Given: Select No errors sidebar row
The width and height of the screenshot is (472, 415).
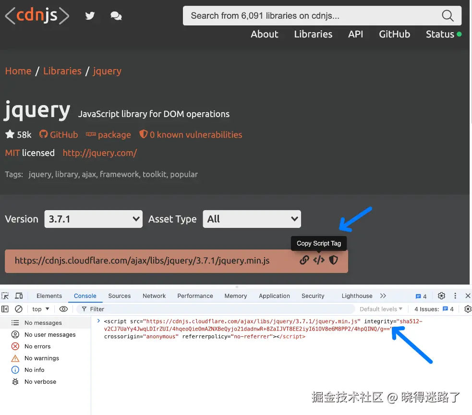Looking at the screenshot, I should click(x=45, y=346).
